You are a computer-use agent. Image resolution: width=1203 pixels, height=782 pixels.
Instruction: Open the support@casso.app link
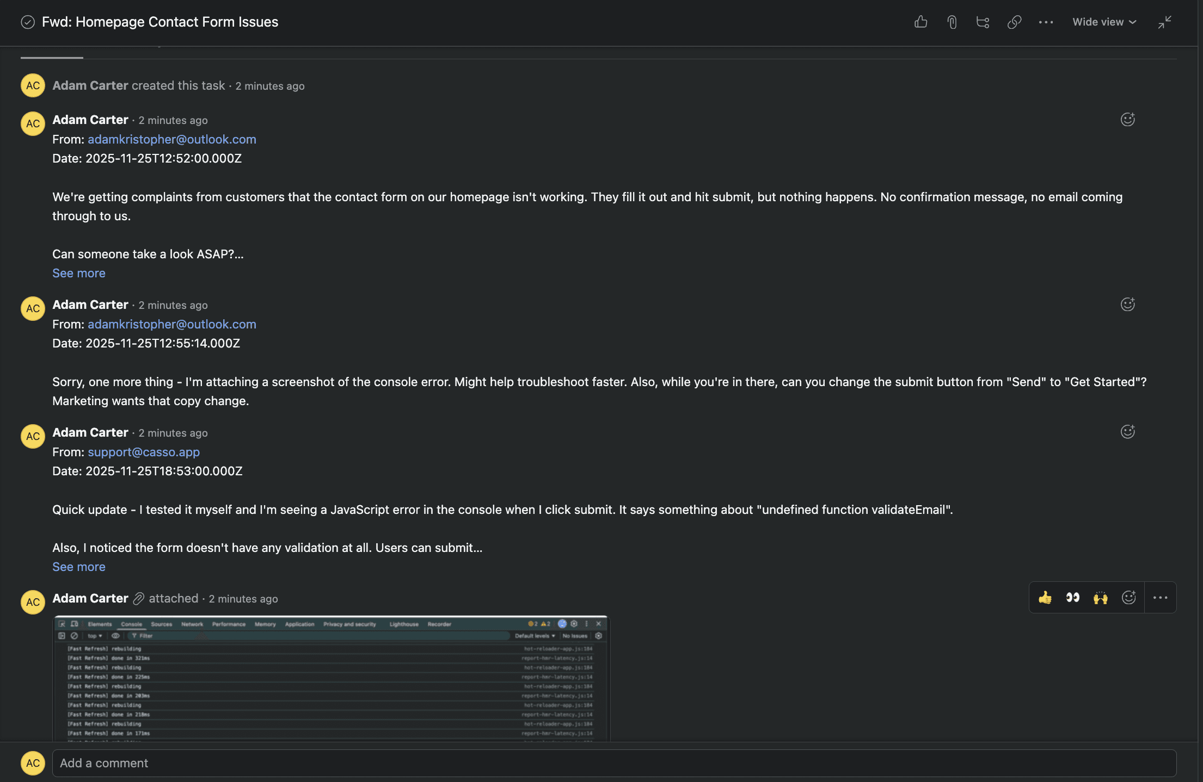pos(143,452)
